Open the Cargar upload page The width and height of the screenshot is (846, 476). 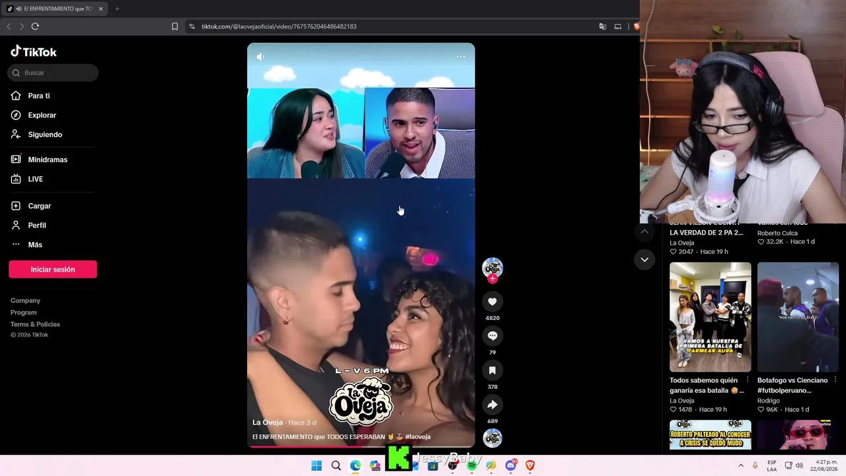coord(31,206)
